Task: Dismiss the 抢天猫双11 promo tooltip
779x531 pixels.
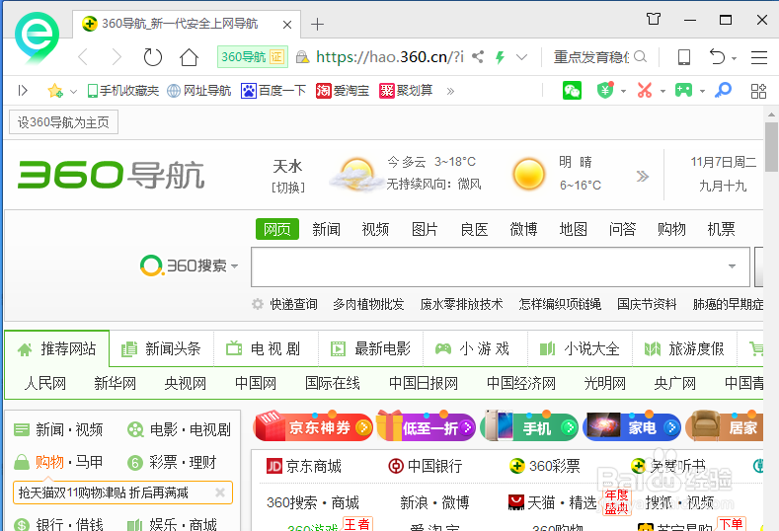Action: pos(220,493)
